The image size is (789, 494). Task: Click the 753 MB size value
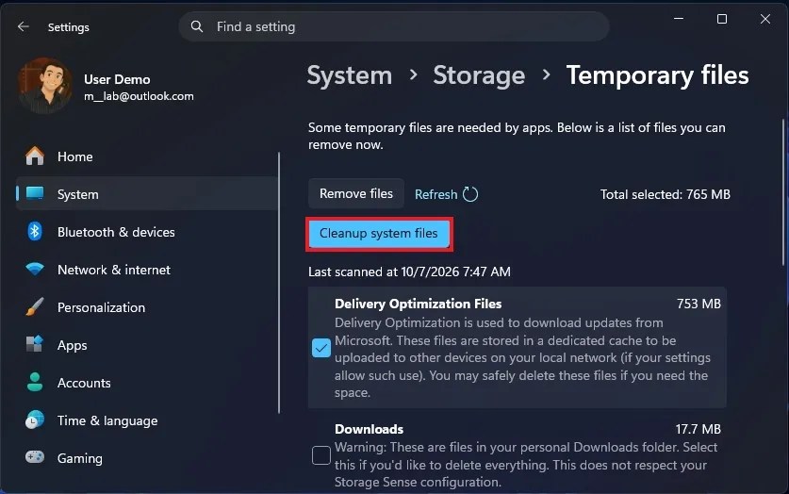[699, 304]
